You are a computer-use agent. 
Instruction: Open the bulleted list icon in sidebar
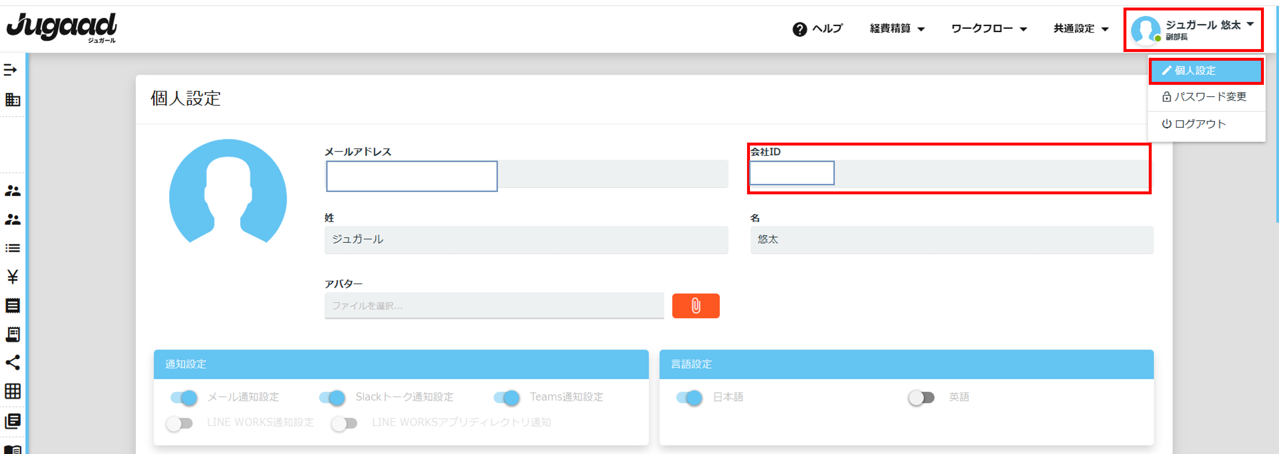click(12, 248)
